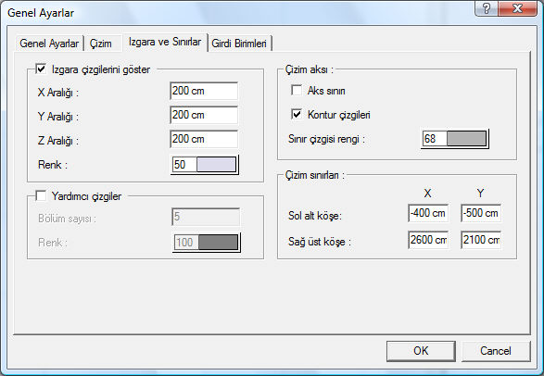Click the Cancel button
This screenshot has width=544, height=376.
[496, 351]
